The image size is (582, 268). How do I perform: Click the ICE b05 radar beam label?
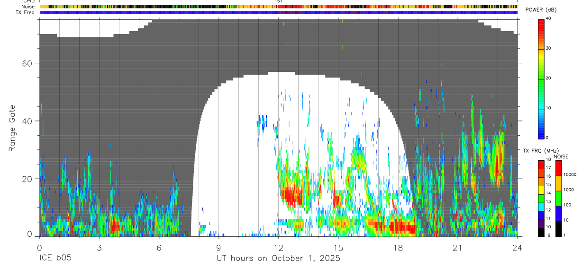(x=55, y=259)
